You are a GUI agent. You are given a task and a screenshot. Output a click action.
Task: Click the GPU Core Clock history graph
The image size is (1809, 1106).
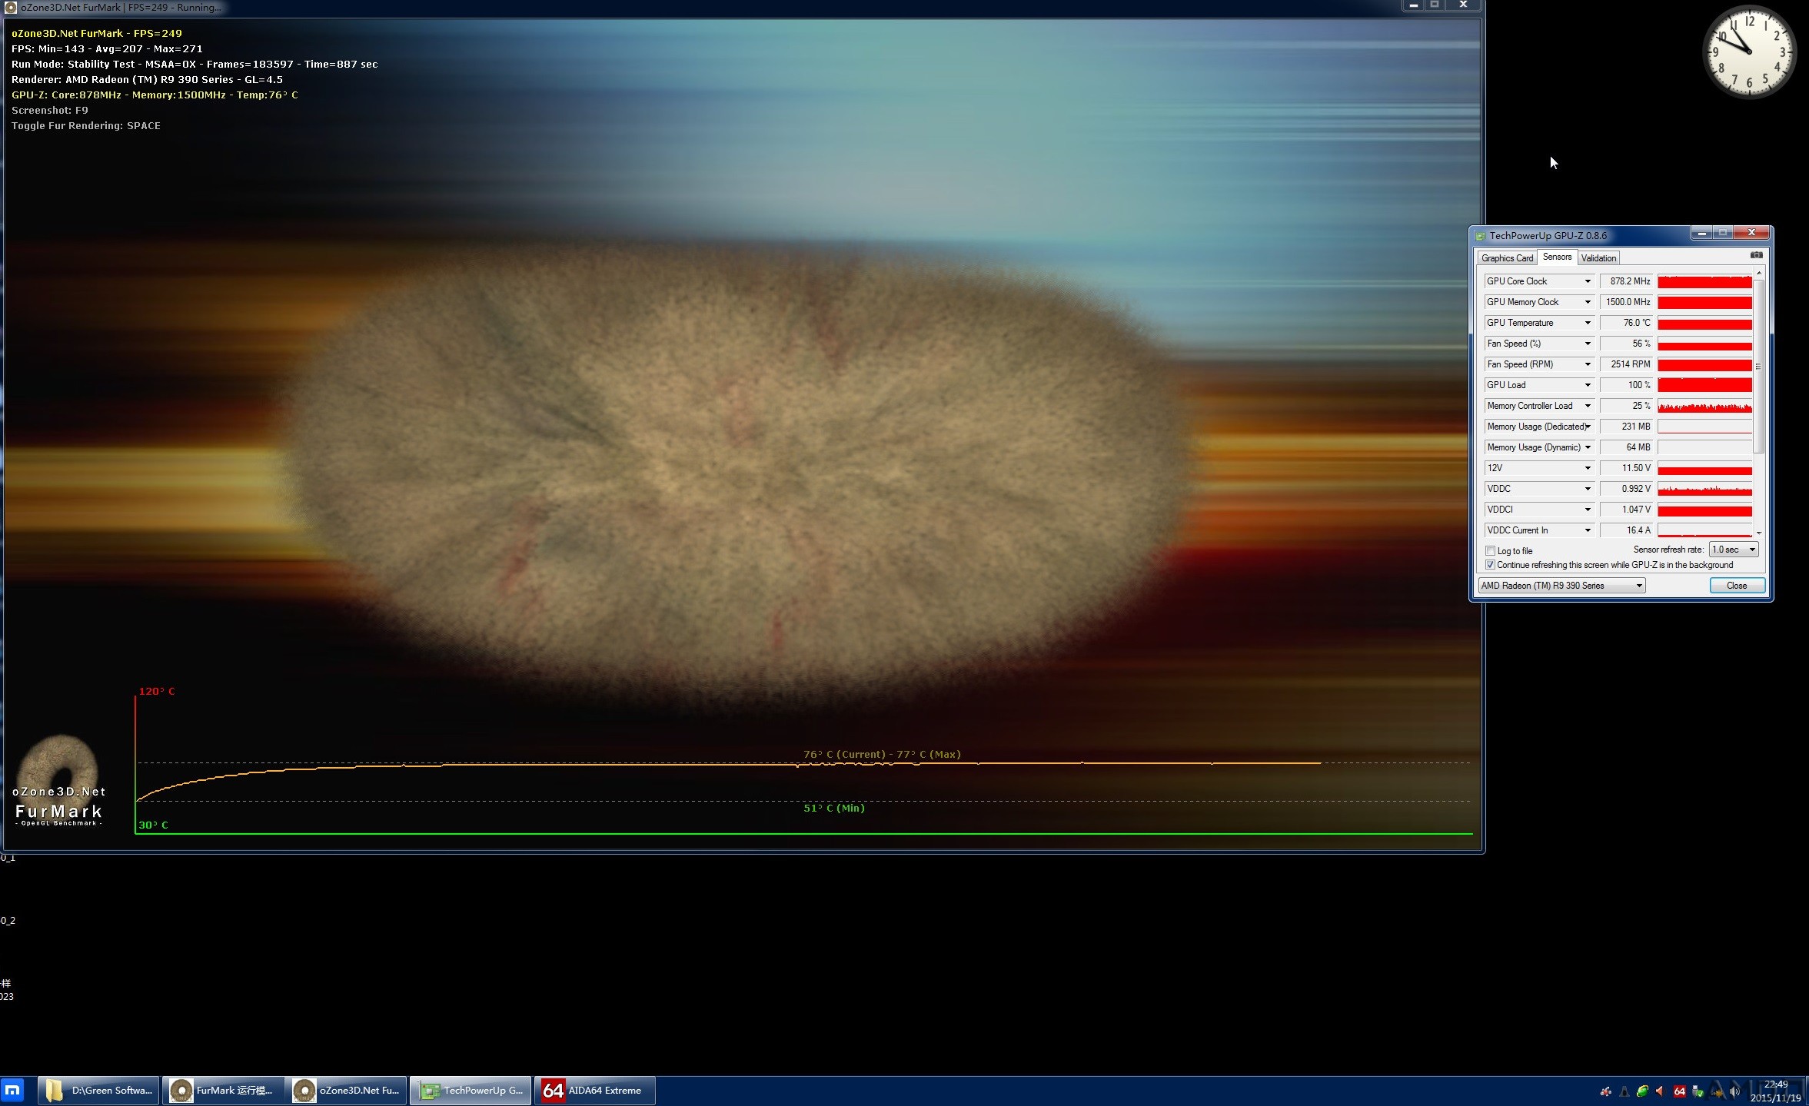[x=1704, y=281]
